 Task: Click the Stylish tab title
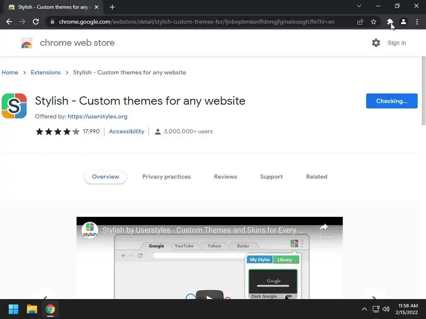pyautogui.click(x=53, y=7)
